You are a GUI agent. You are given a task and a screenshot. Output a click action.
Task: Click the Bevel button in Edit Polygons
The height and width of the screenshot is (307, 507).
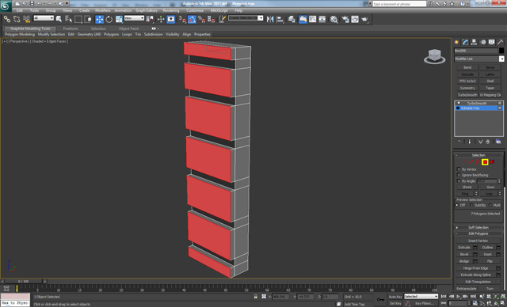(464, 254)
